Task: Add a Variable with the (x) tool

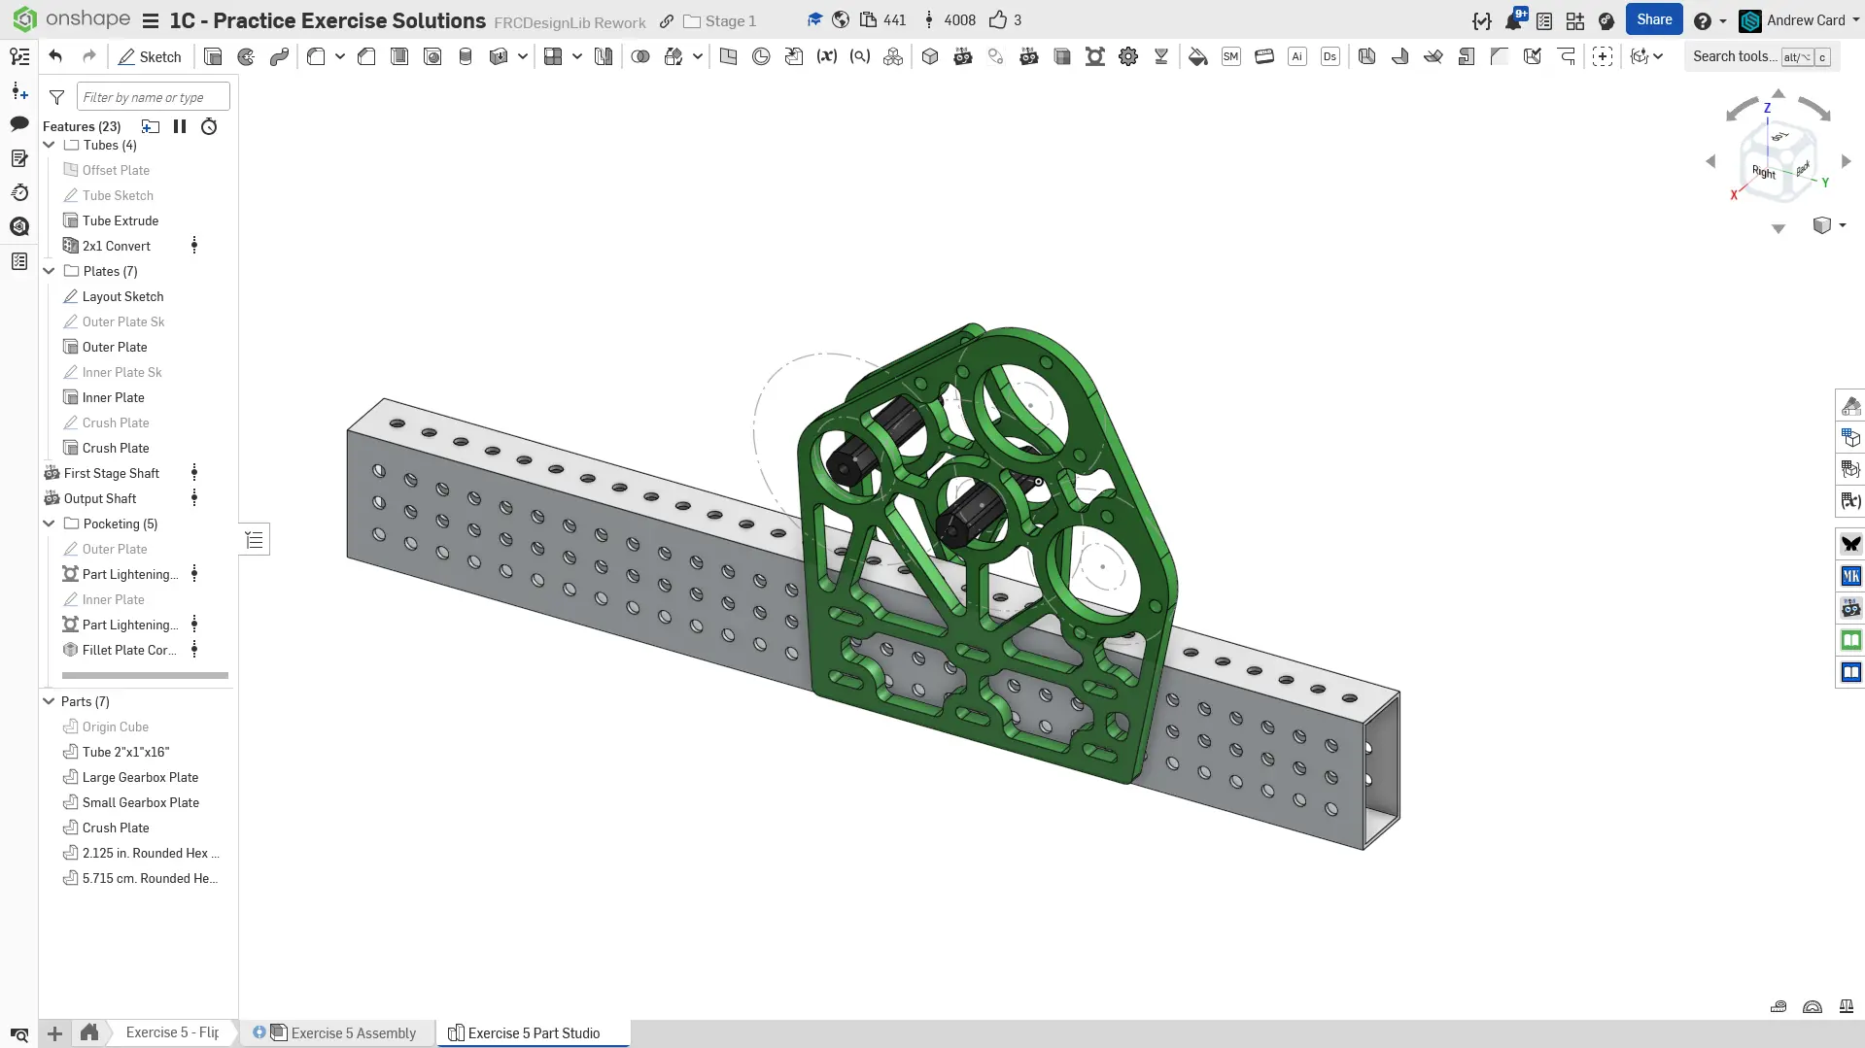Action: [x=826, y=56]
